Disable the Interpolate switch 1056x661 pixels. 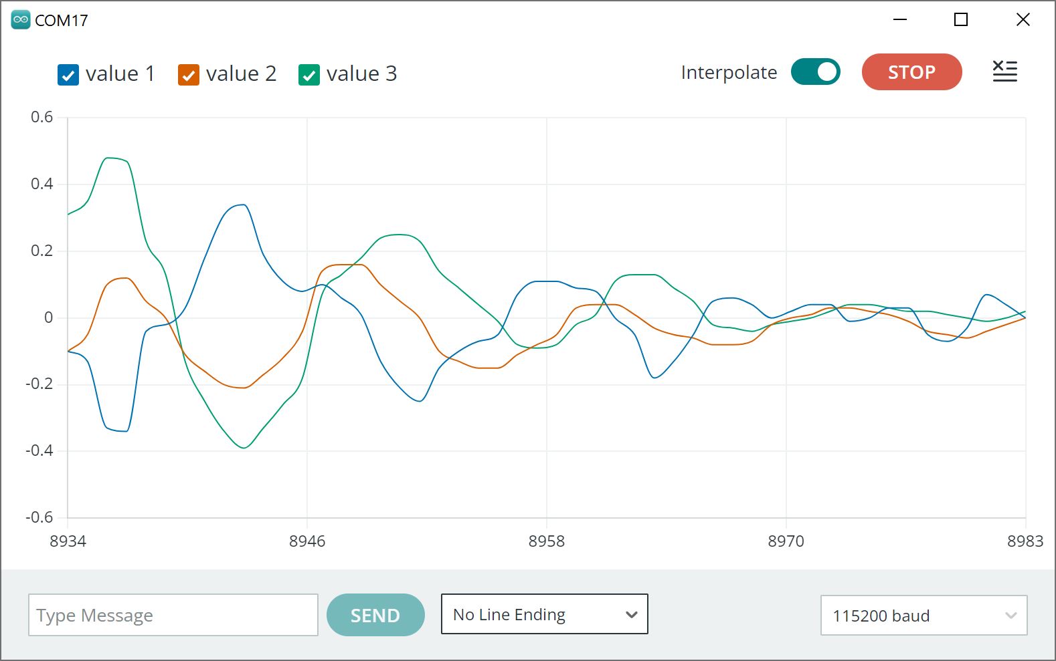coord(815,72)
